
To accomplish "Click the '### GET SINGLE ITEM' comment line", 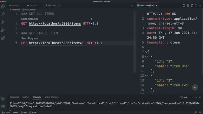I will [x=39, y=33].
